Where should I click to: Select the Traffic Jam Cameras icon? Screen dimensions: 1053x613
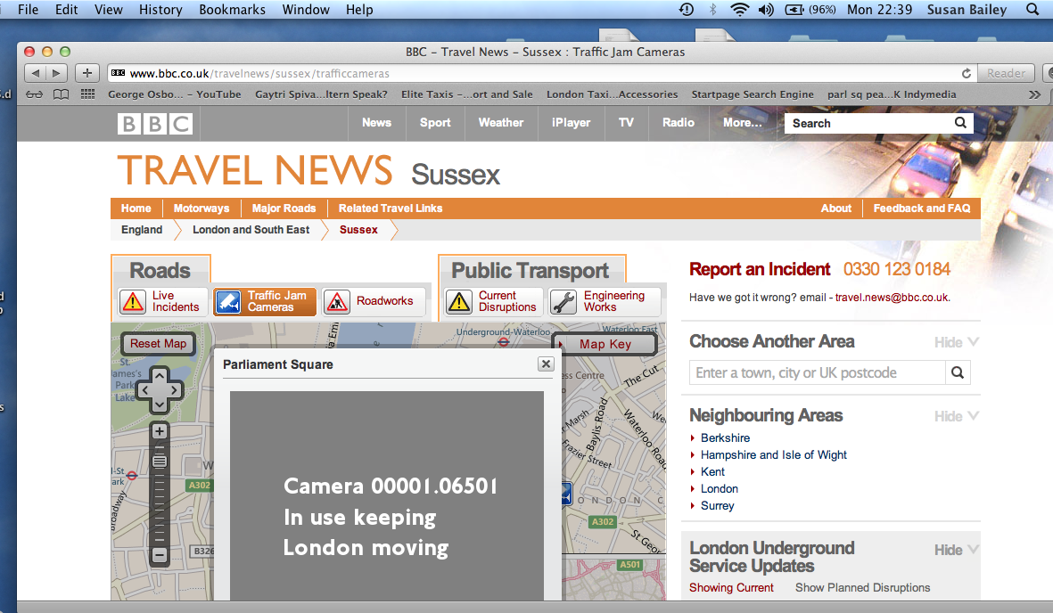pos(228,302)
